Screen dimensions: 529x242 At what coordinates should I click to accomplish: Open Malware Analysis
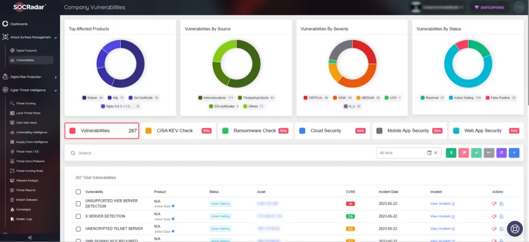(27, 181)
